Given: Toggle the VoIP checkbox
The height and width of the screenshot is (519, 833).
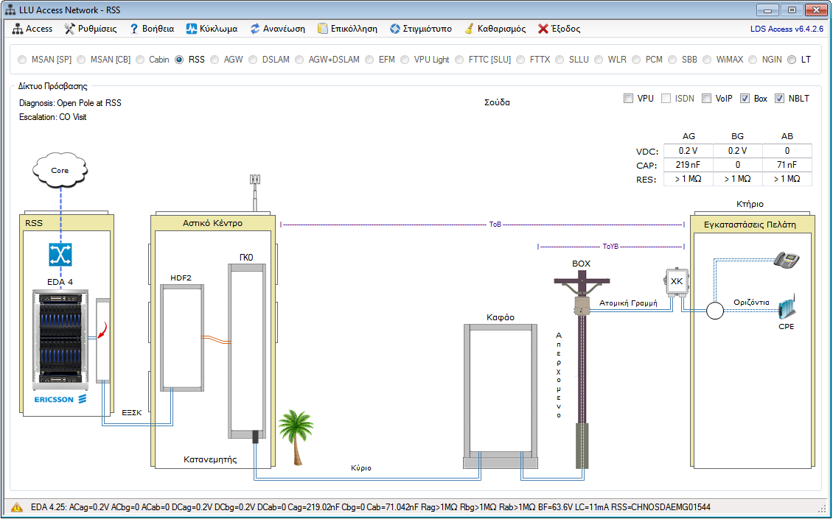Looking at the screenshot, I should coord(706,99).
